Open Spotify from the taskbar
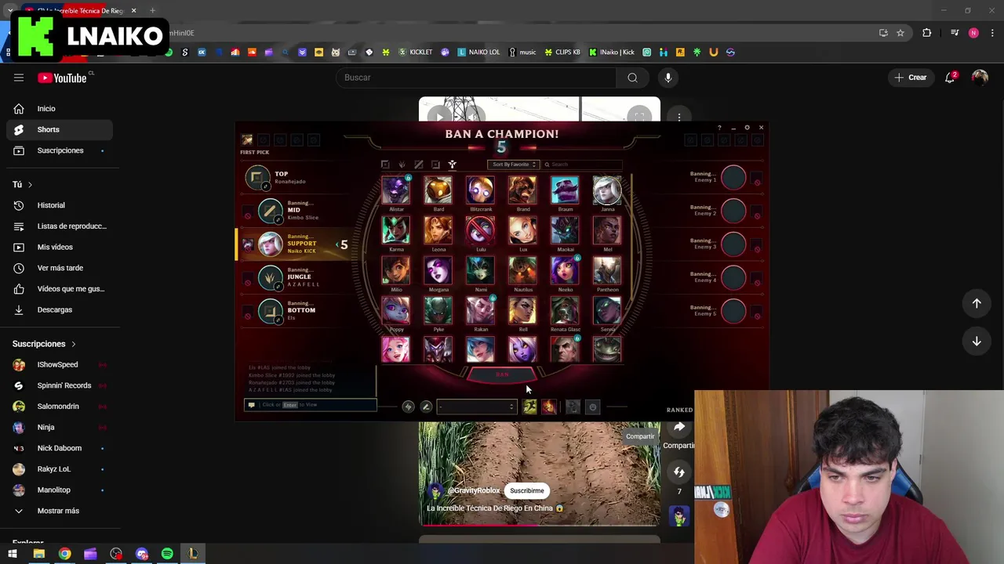The height and width of the screenshot is (564, 1004). pyautogui.click(x=167, y=554)
